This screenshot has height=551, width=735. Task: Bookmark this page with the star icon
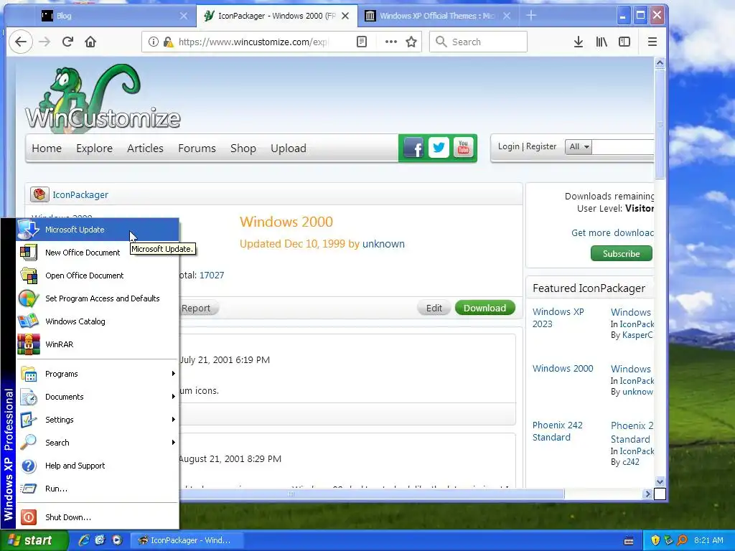(x=411, y=42)
